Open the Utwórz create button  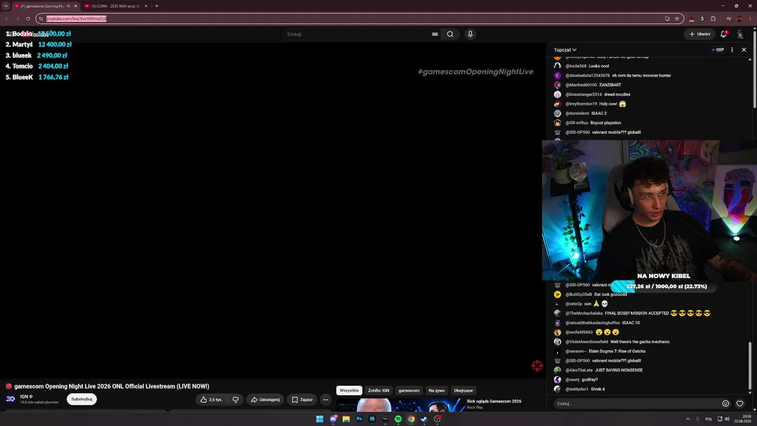coord(700,34)
